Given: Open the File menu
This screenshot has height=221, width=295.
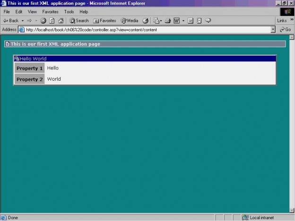Looking at the screenshot, I should (x=7, y=11).
